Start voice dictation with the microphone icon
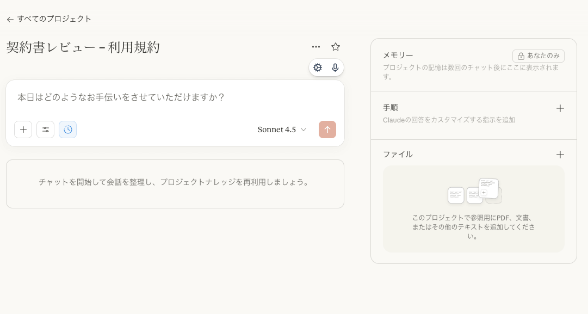The width and height of the screenshot is (588, 314). click(x=335, y=67)
